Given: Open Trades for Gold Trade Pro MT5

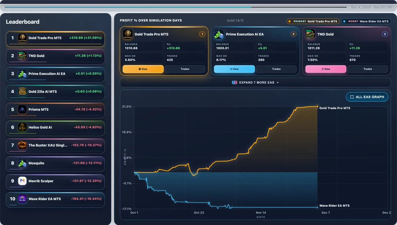Looking at the screenshot, I should coord(185,69).
